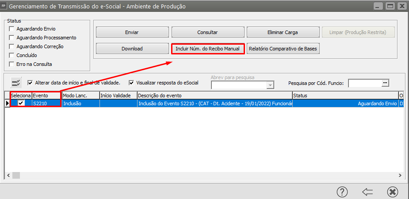Minimize the Gerenciamento de Transmissão window
Viewport: 409px width, 199px height.
pyautogui.click(x=377, y=6)
